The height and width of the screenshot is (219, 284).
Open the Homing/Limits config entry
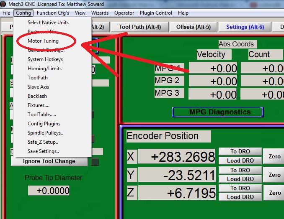click(44, 69)
